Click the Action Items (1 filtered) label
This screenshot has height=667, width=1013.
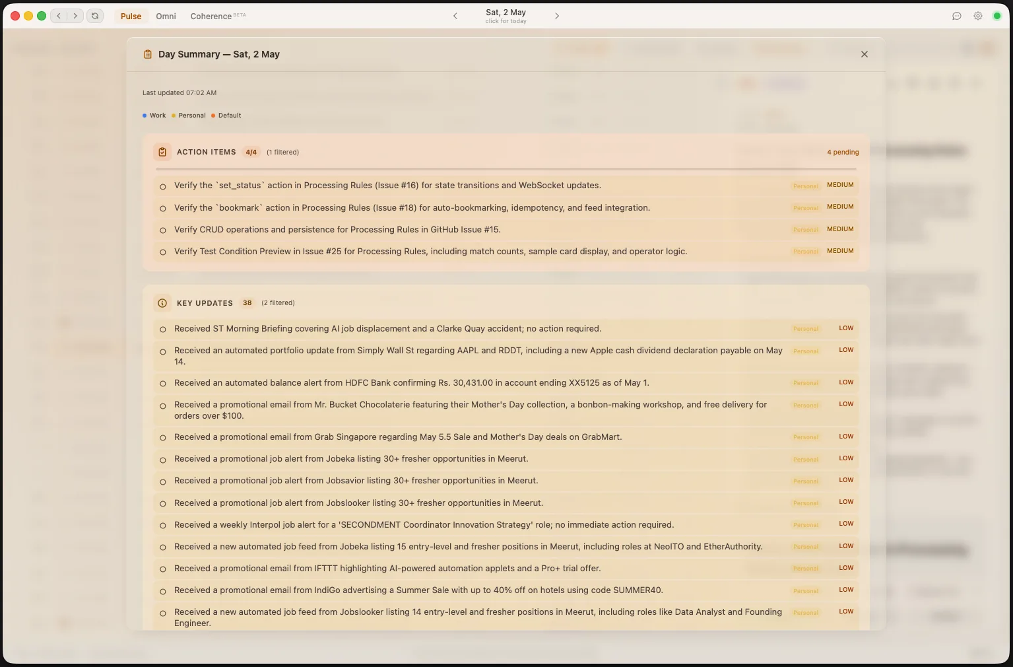[282, 152]
